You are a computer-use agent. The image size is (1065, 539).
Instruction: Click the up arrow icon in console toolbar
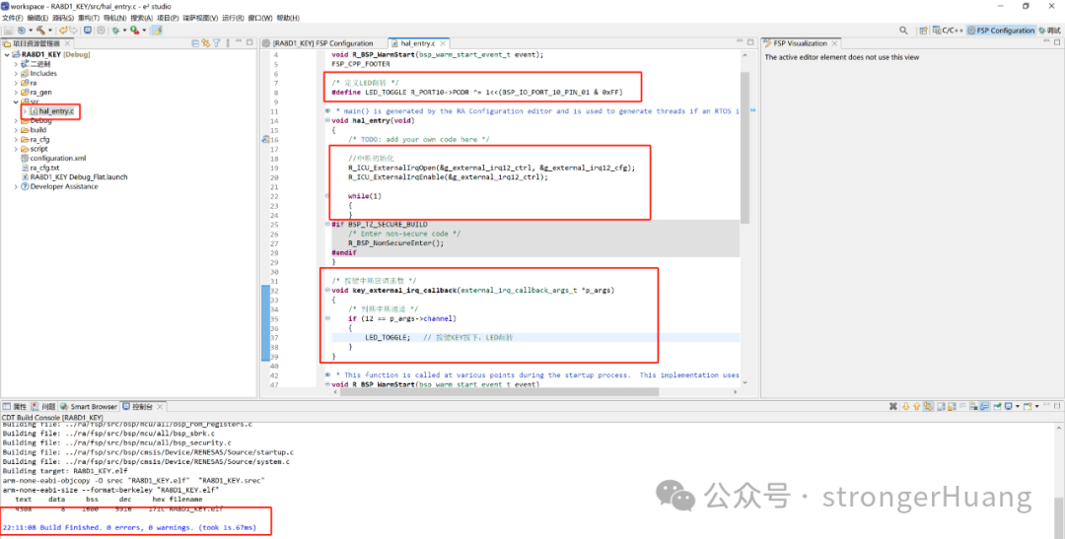[x=917, y=407]
